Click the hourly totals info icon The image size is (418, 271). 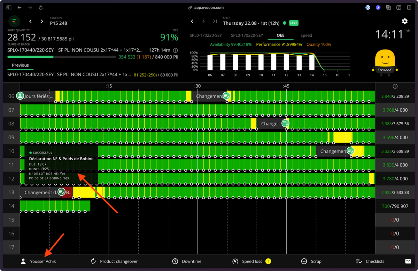(395, 86)
